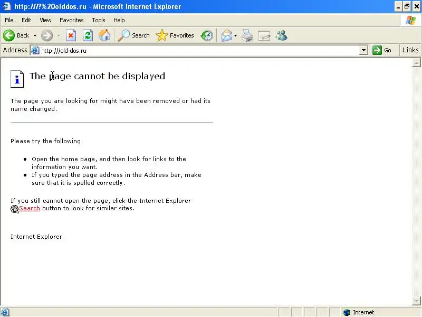Click the green Go button
Screen dimensions: 422x317
tap(382, 50)
